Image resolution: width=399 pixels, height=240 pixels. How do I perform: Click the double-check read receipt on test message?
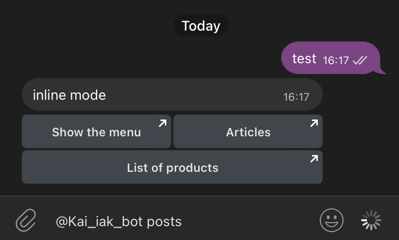pos(360,60)
